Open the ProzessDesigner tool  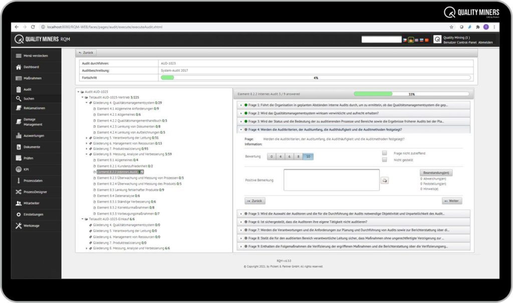point(30,191)
